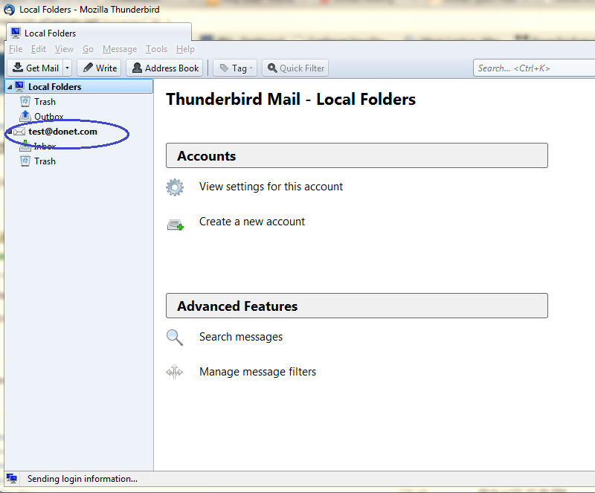
Task: Click the 'Thunderbird Mail - Local Folders' heading
Action: (291, 99)
